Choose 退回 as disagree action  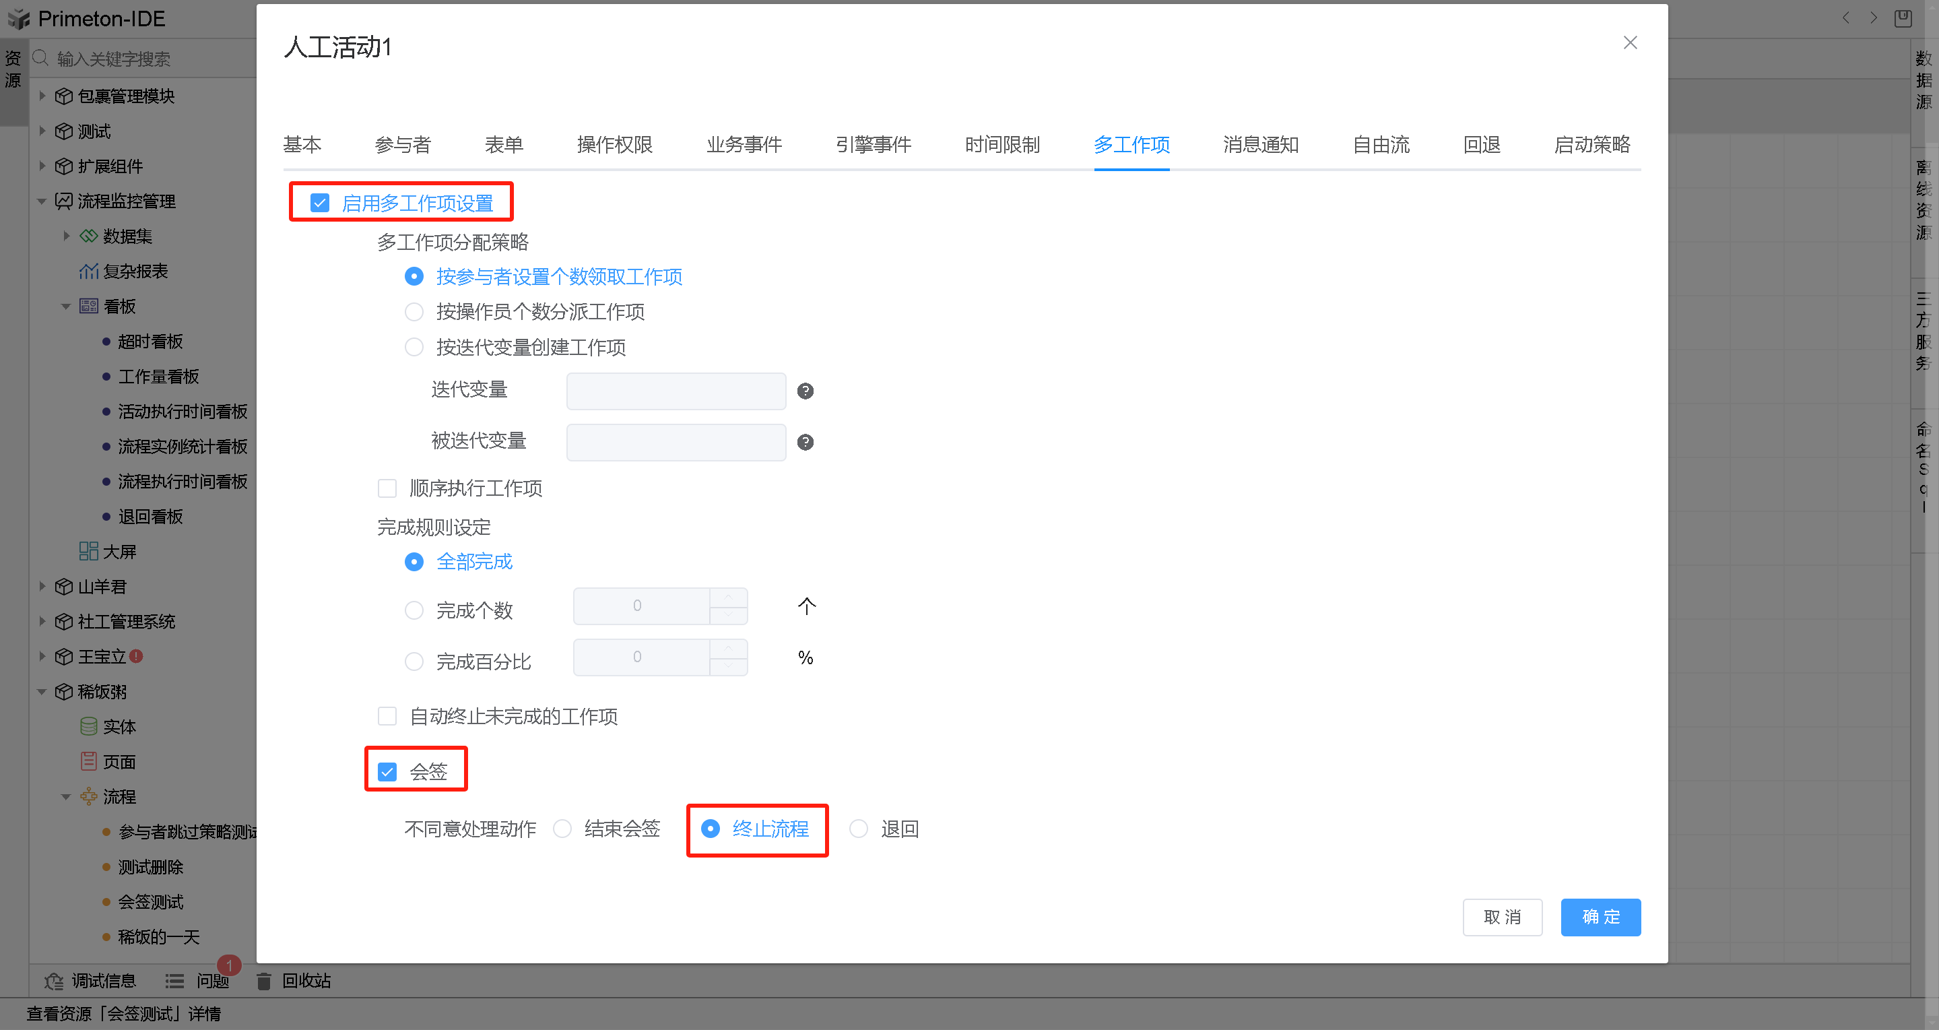click(858, 829)
